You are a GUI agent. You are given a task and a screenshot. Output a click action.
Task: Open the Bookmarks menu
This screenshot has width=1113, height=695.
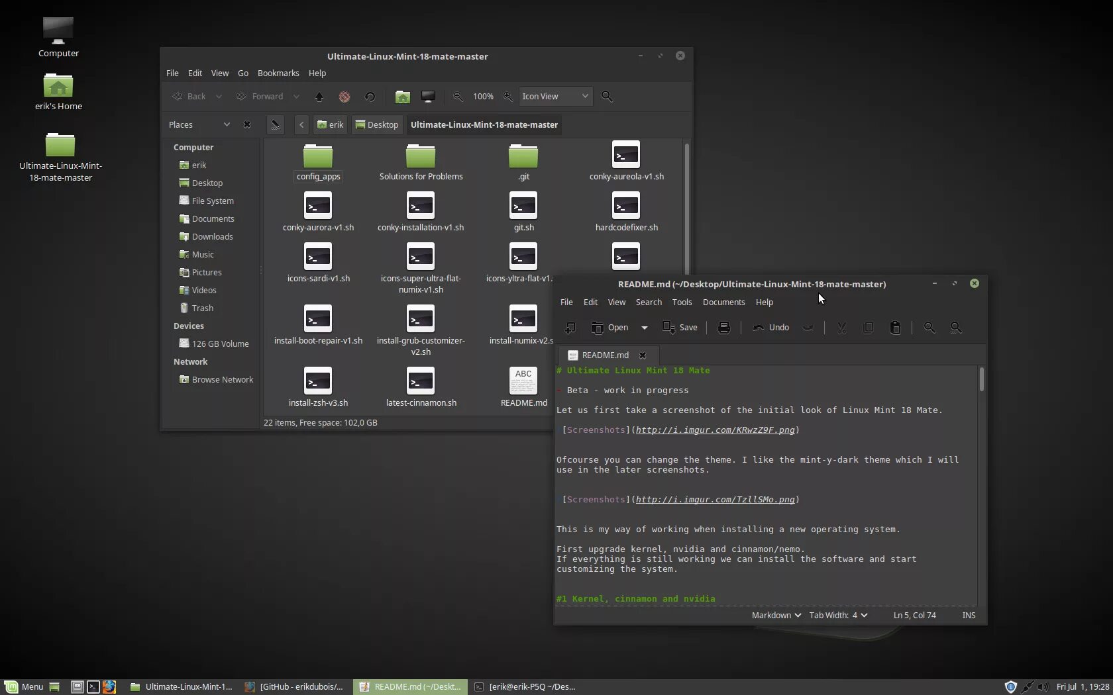click(x=278, y=73)
